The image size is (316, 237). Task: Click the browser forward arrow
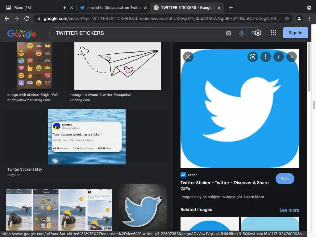17,19
